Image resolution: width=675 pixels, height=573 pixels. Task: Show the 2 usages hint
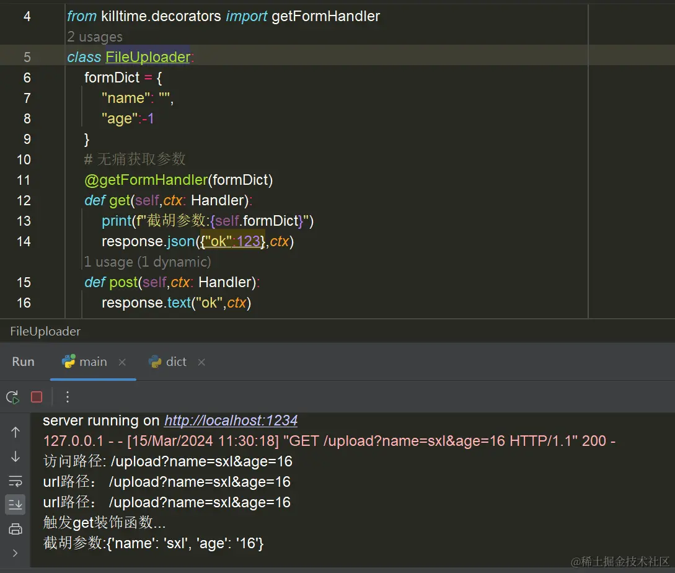(95, 37)
